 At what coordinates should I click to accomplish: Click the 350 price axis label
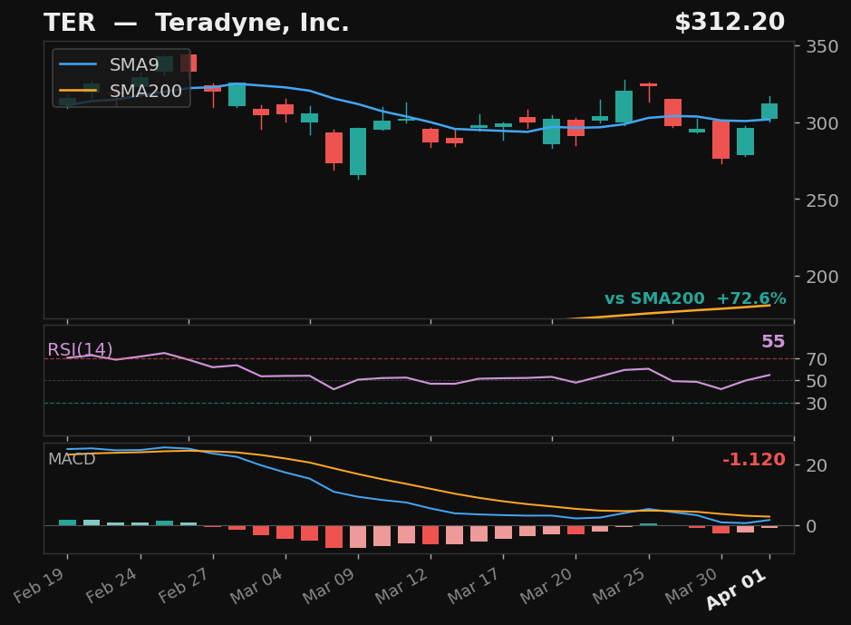click(822, 46)
